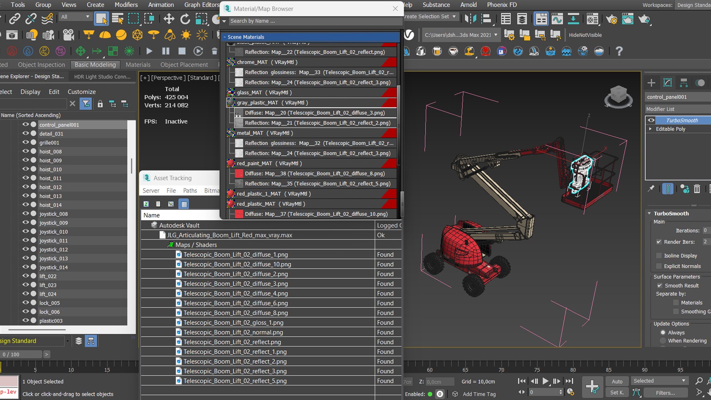
Task: Toggle Render Iters checkbox
Action: coord(659,242)
